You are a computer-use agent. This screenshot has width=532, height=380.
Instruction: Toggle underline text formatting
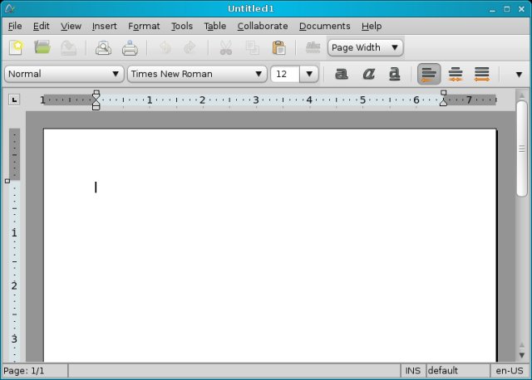[394, 74]
